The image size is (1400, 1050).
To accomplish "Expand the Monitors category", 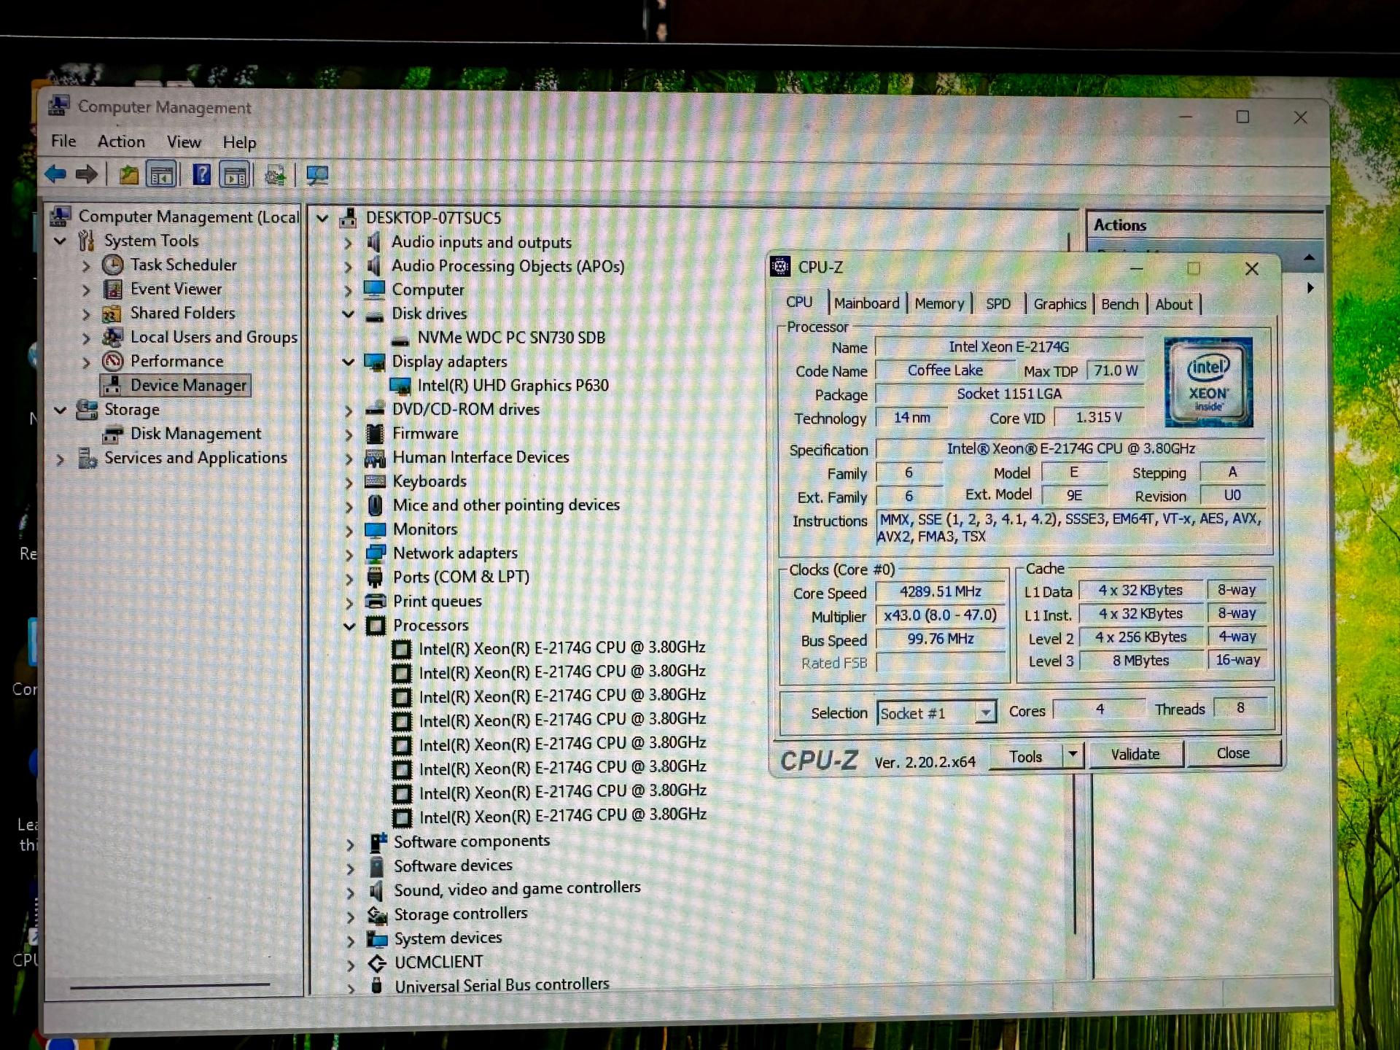I will pos(349,530).
